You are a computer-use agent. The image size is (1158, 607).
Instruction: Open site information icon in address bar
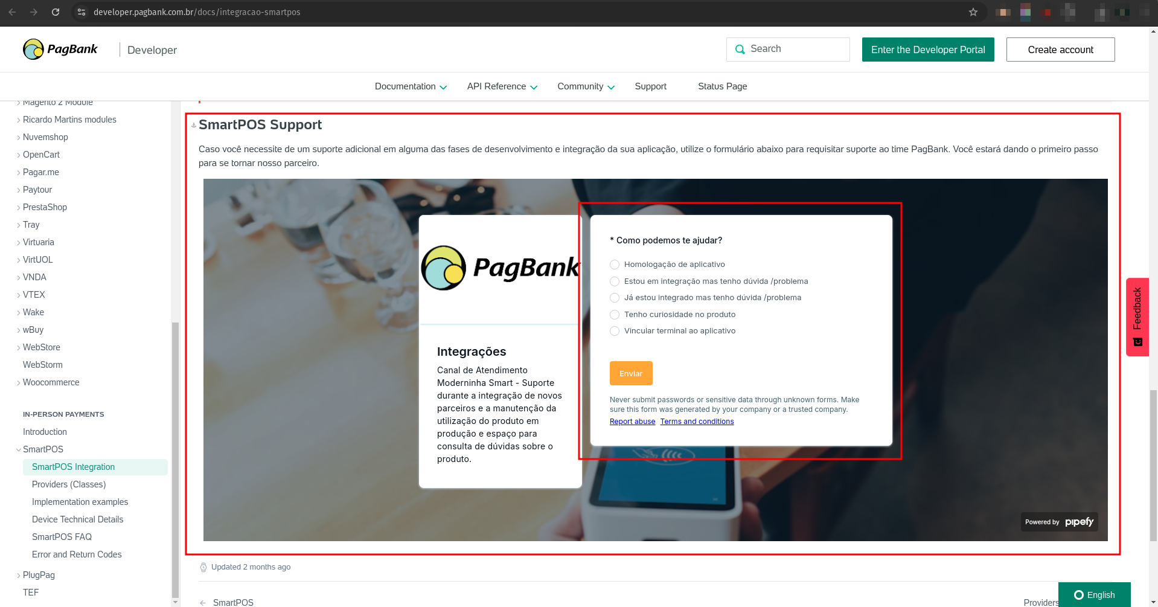click(x=82, y=12)
